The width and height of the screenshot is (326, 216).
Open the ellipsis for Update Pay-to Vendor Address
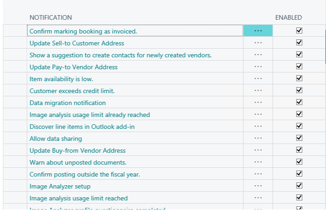coord(258,66)
